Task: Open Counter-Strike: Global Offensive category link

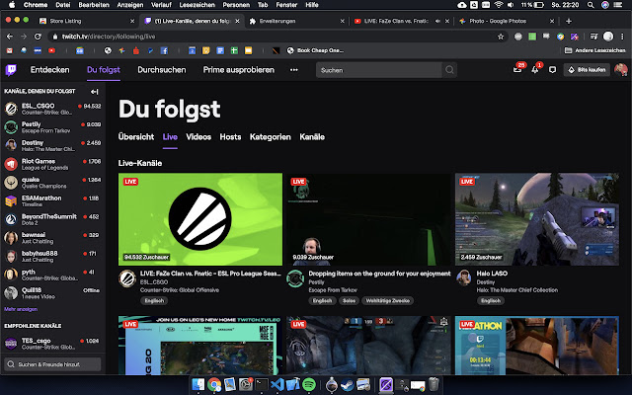Action: 180,290
